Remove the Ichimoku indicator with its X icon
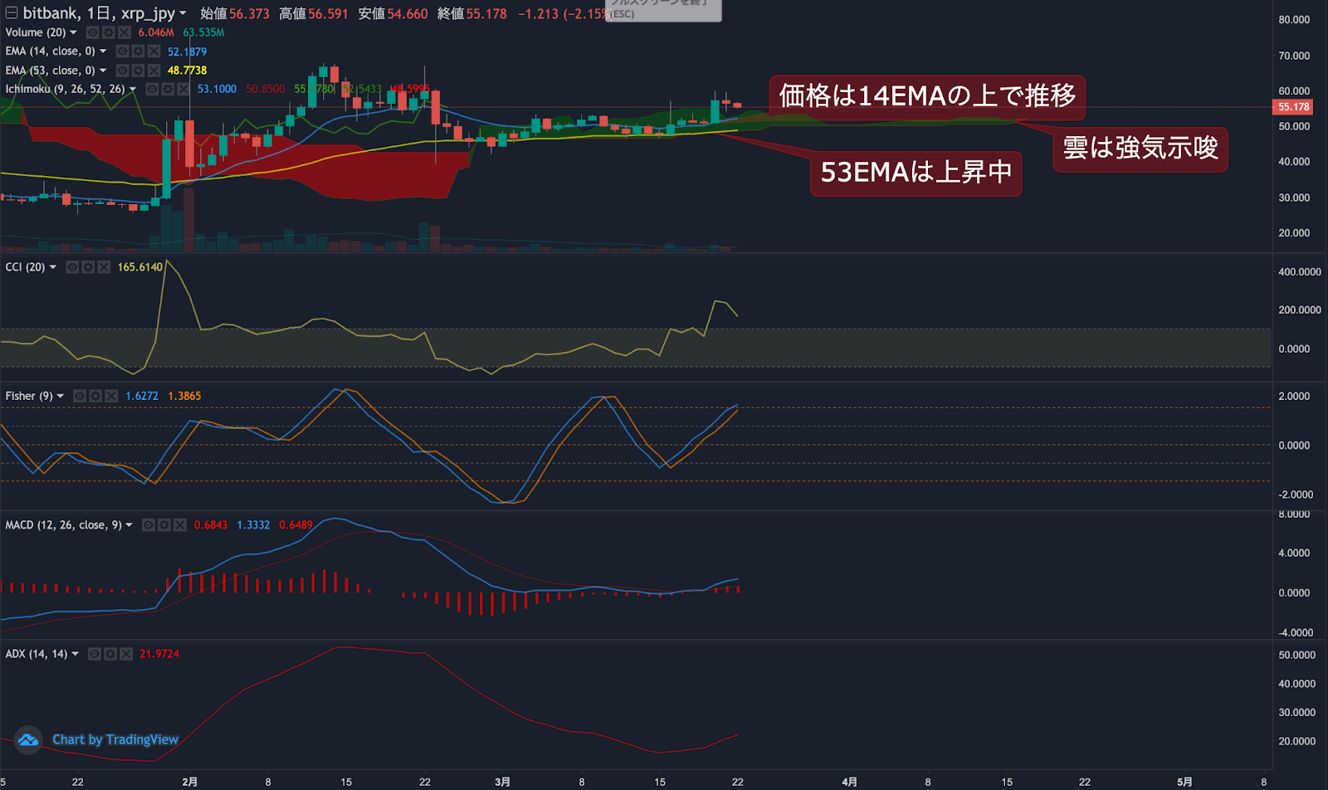This screenshot has height=790, width=1328. [183, 89]
